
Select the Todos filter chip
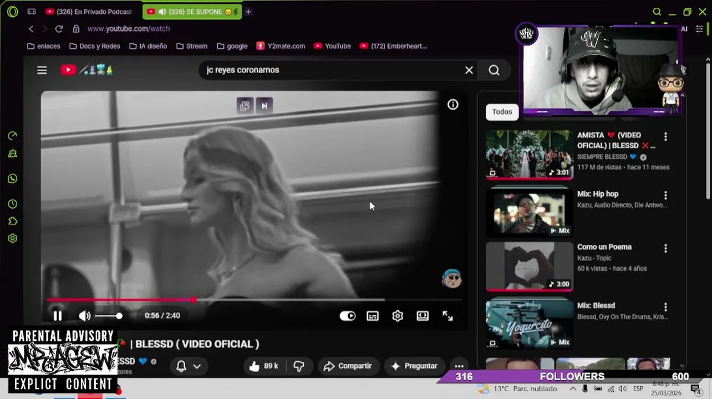[x=502, y=112]
